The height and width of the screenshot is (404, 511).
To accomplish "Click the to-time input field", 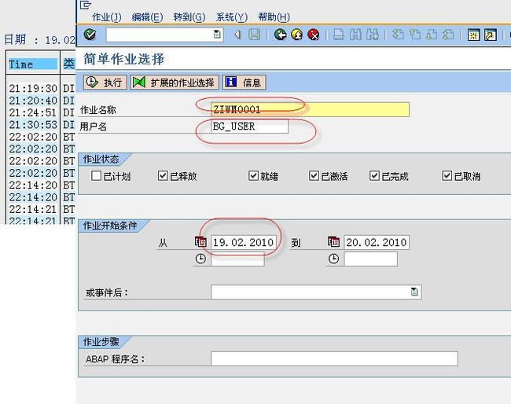I will point(370,259).
